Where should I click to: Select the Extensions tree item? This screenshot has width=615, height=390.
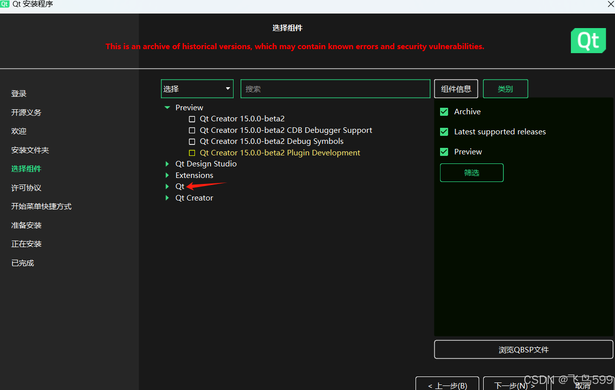click(x=194, y=175)
